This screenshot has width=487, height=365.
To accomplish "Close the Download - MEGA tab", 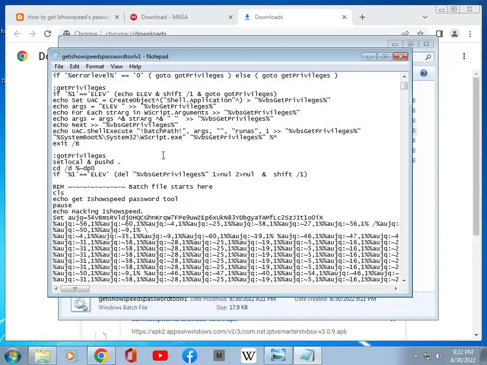I will point(231,17).
